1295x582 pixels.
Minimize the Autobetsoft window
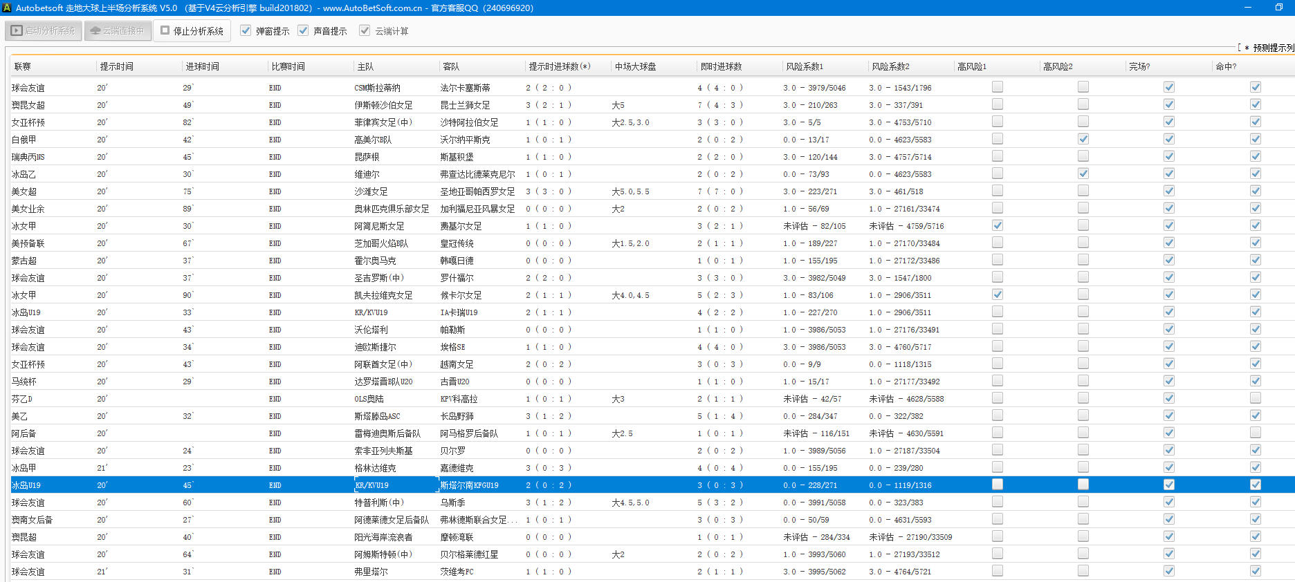pos(1248,8)
